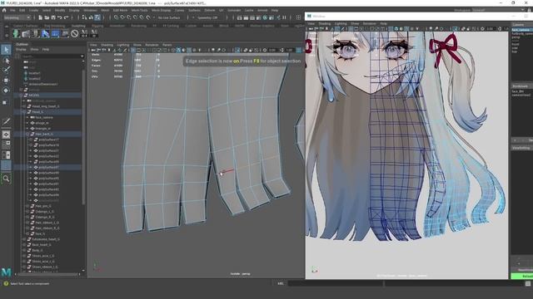Open the Modeling menu set dropdown
The height and width of the screenshot is (299, 533).
[x=17, y=17]
